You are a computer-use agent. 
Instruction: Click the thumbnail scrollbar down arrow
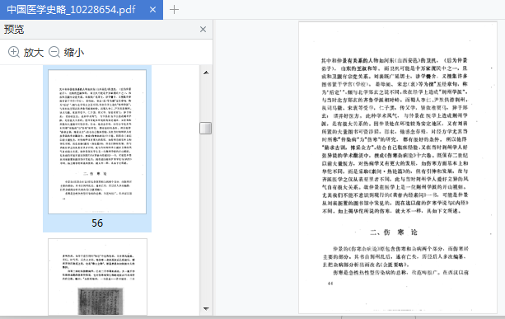[x=206, y=308]
